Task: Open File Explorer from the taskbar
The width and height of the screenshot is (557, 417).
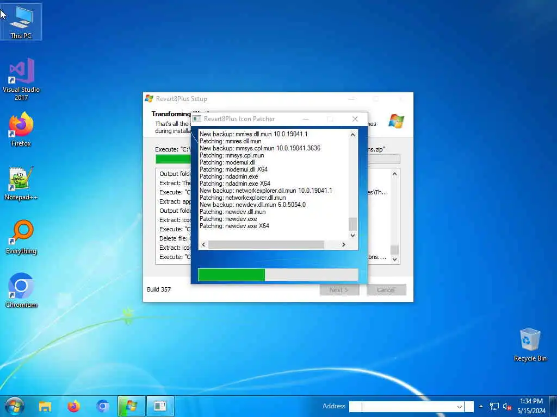Action: pyautogui.click(x=45, y=406)
